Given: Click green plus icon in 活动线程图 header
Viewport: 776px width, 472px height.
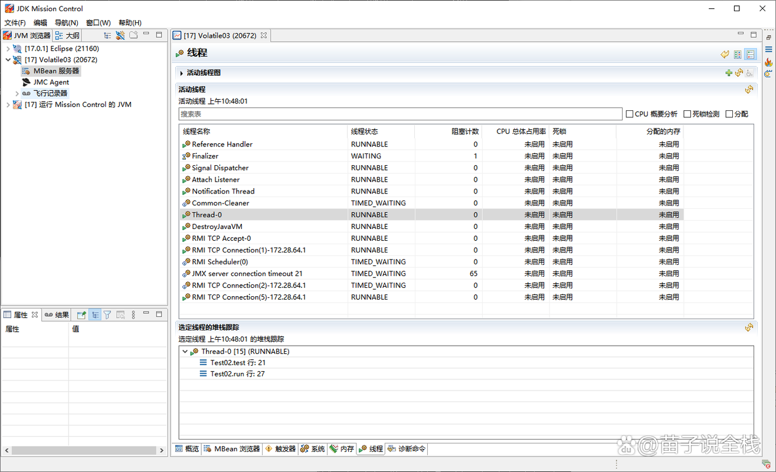Looking at the screenshot, I should [x=729, y=73].
